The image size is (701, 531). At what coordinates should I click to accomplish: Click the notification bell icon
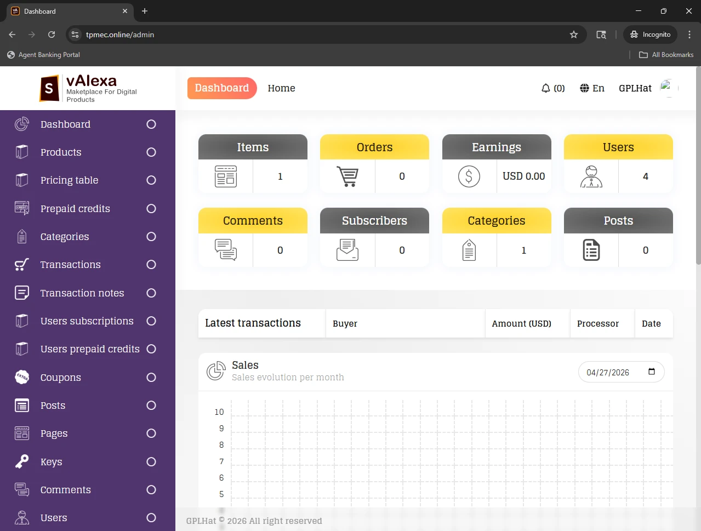pyautogui.click(x=545, y=88)
